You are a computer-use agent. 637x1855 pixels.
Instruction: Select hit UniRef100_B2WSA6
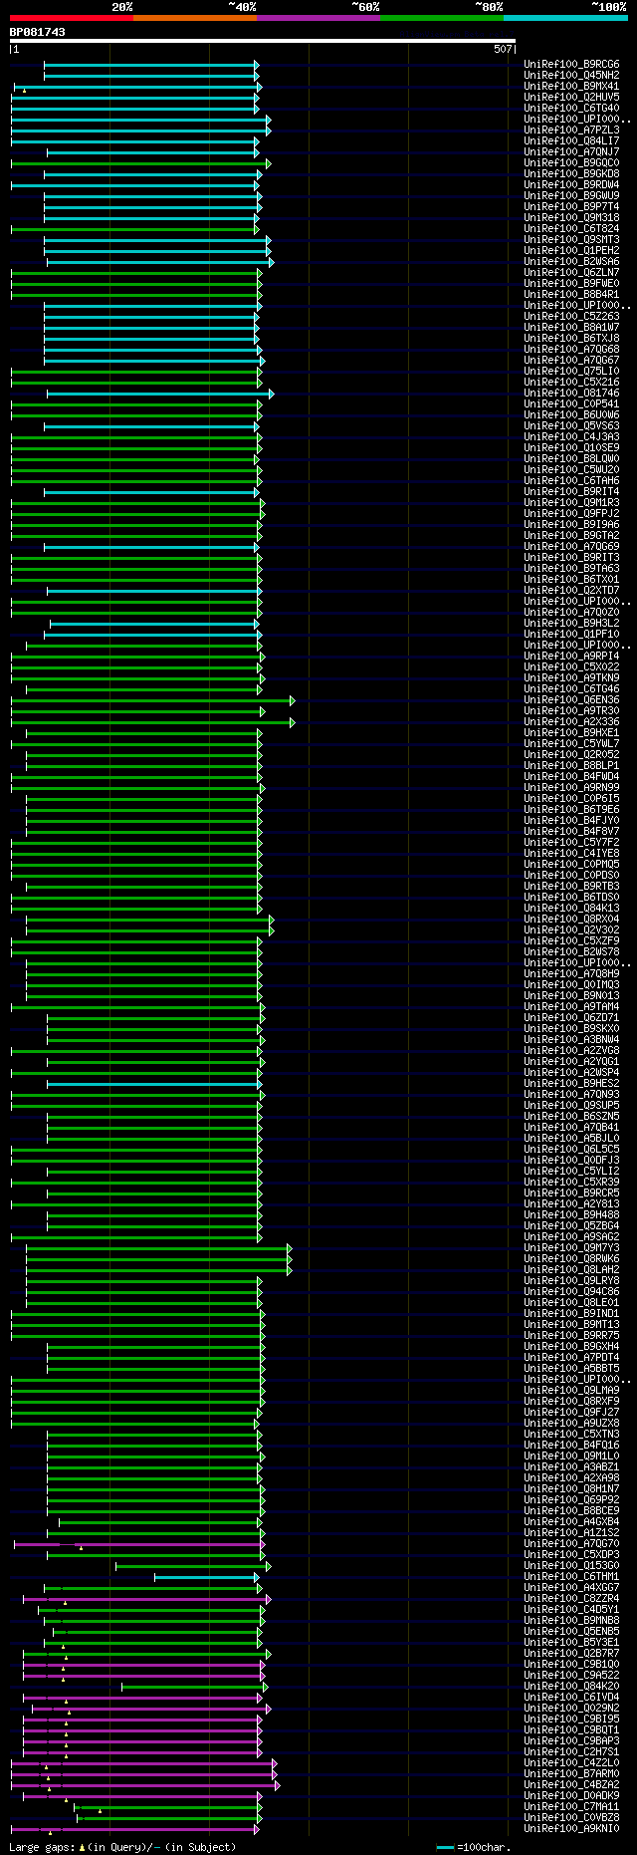tap(571, 261)
